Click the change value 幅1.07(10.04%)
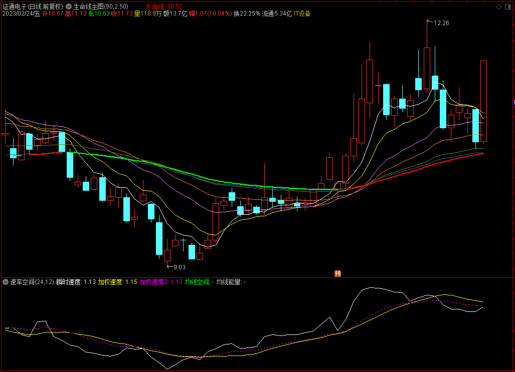 (x=210, y=14)
